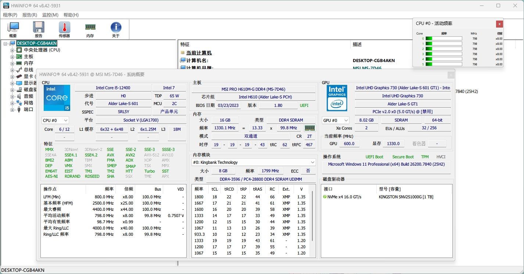The image size is (524, 274).
Task: Click the green check icon beside NVMe x4
Action: tap(325, 197)
